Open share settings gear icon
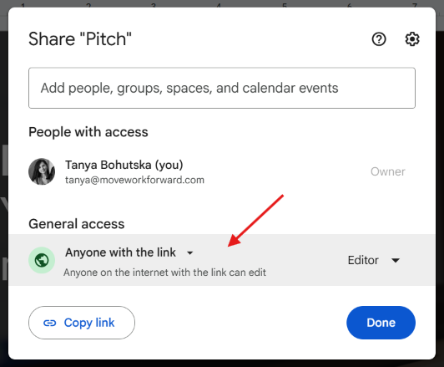444x367 pixels. [412, 39]
